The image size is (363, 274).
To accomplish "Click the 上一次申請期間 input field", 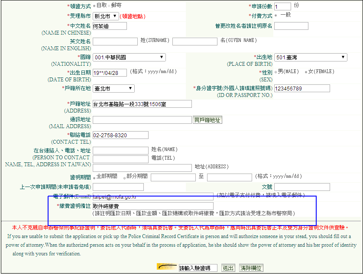I will tap(118, 187).
